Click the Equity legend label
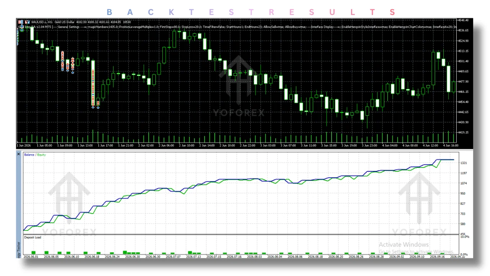The width and height of the screenshot is (490, 276). [x=41, y=154]
